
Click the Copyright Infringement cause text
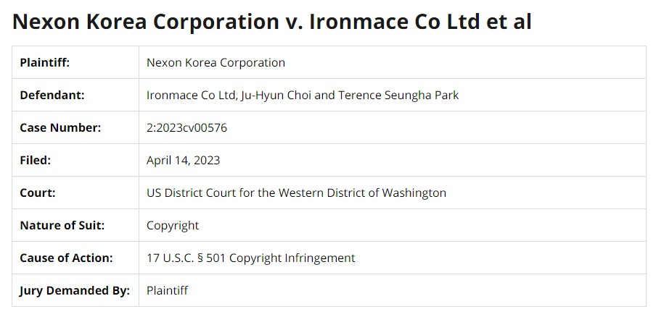tap(292, 258)
